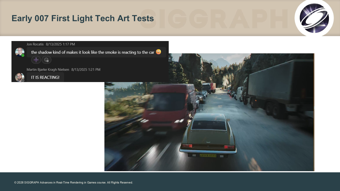Click the green car's yellow license plate
The width and height of the screenshot is (340, 191).
(208, 155)
